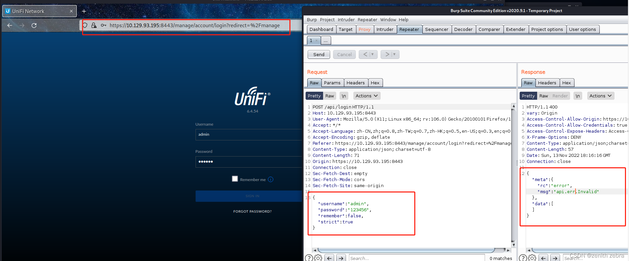This screenshot has width=629, height=261.
Task: Jump to previous Response search match
Action: point(544,258)
